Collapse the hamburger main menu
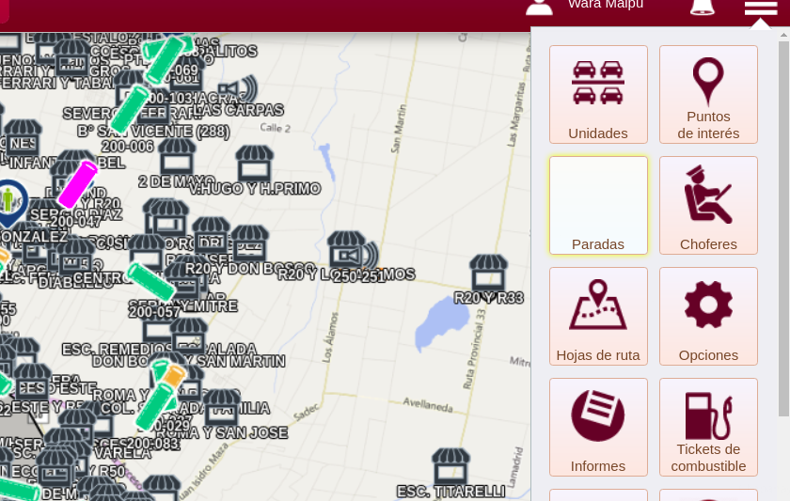Viewport: 790px width, 501px height. (760, 8)
